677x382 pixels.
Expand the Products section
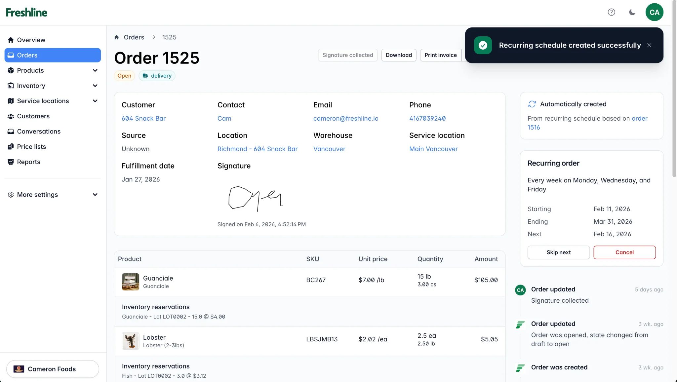[x=30, y=70]
